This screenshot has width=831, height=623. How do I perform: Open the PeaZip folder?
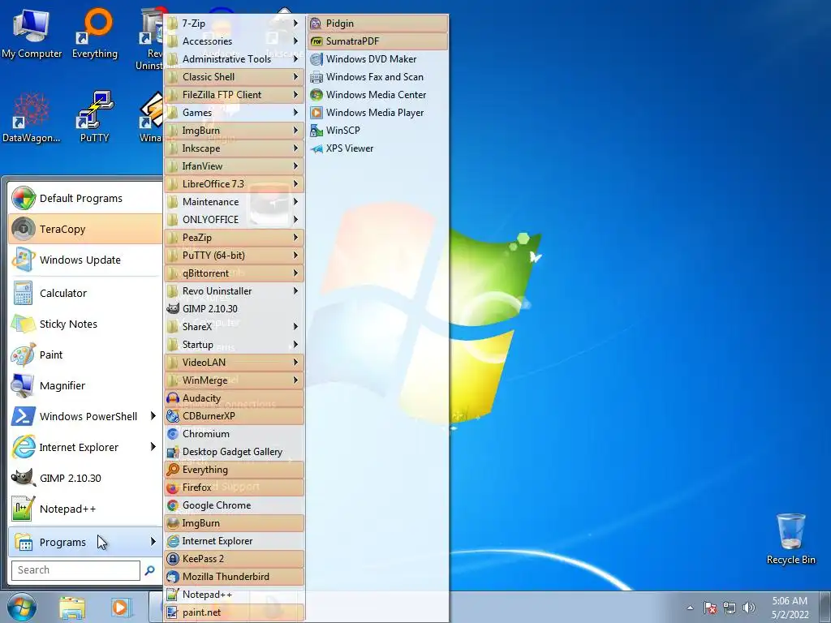click(235, 238)
